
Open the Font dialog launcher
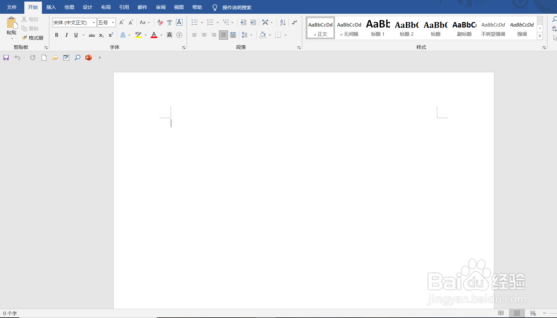(x=184, y=48)
